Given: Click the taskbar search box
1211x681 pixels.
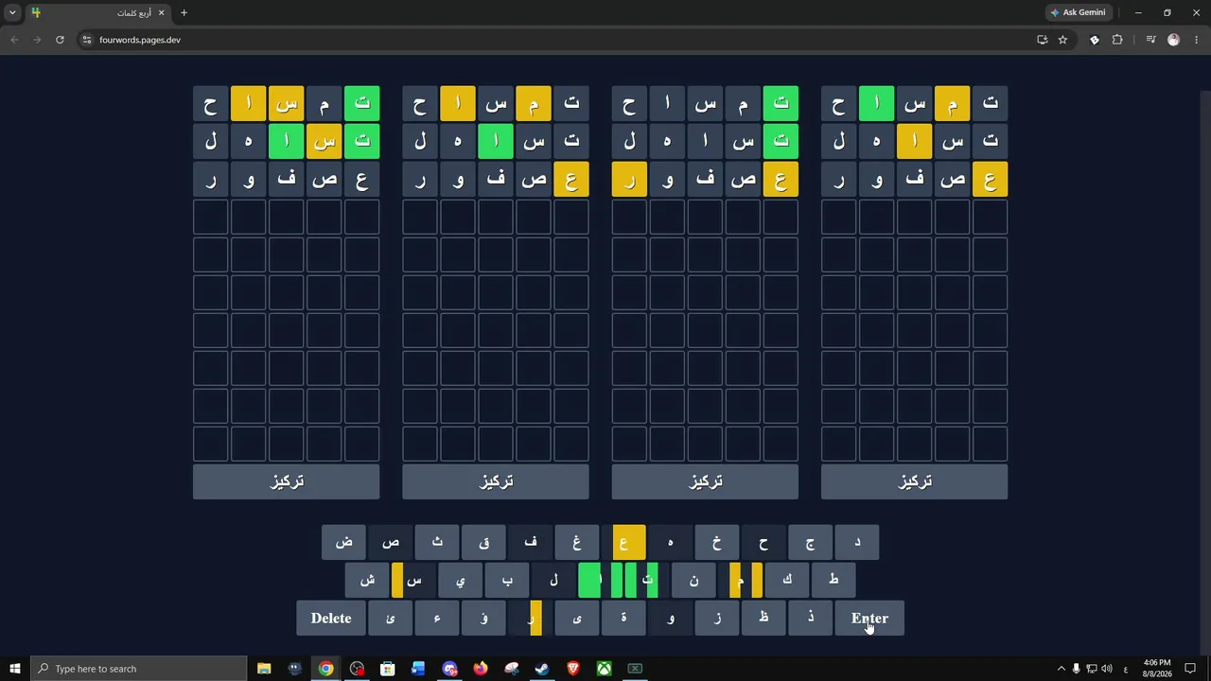Looking at the screenshot, I should (x=138, y=669).
